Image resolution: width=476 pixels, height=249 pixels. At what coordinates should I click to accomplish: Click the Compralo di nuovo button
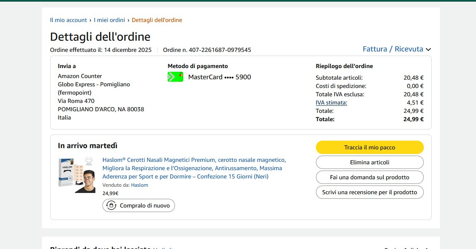tap(138, 205)
